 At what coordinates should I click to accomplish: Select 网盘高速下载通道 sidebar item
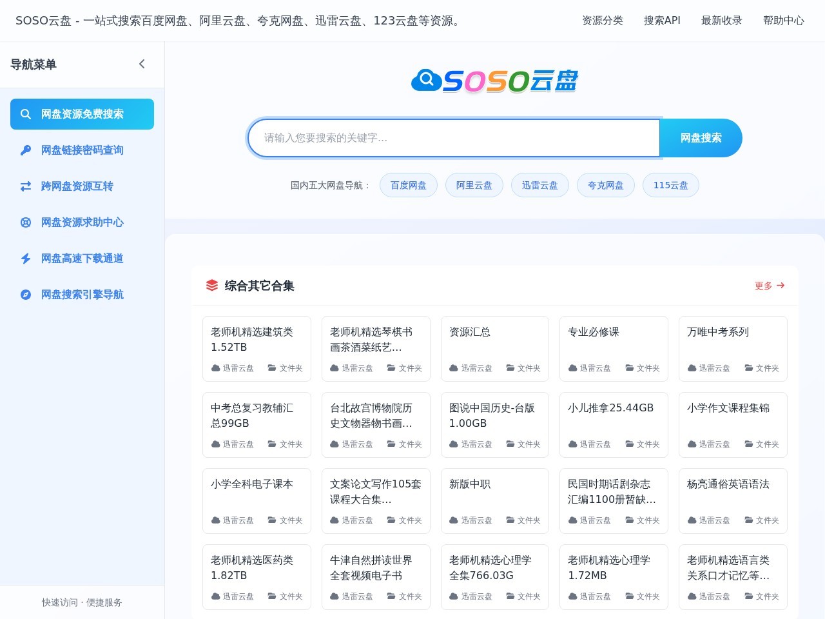coord(82,259)
